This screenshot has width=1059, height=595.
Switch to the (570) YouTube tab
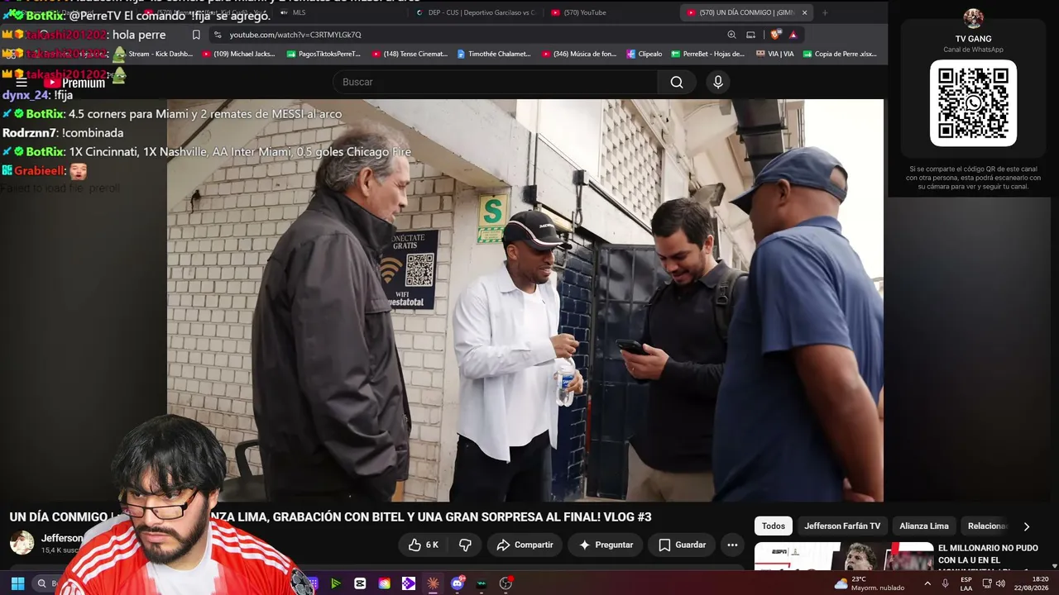pyautogui.click(x=579, y=12)
